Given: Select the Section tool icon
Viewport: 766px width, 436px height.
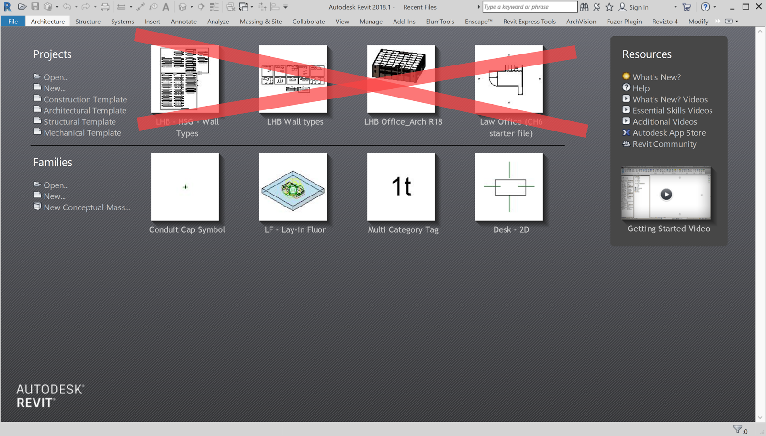Looking at the screenshot, I should pyautogui.click(x=201, y=7).
